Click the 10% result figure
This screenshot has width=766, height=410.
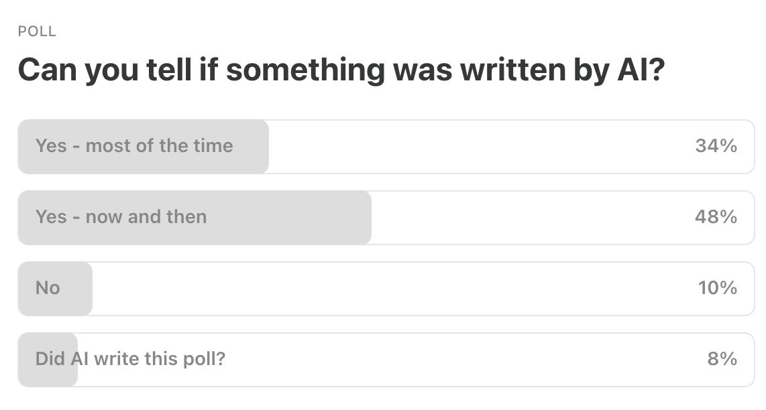click(717, 288)
